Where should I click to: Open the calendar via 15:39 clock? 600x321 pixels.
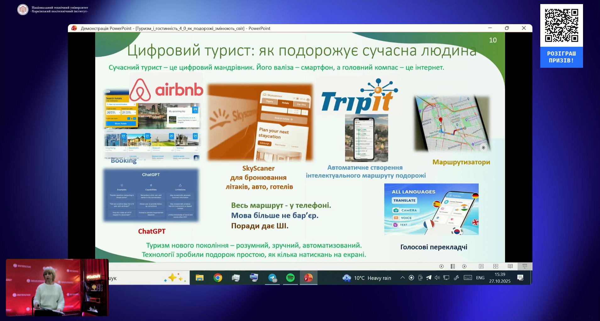[500, 278]
